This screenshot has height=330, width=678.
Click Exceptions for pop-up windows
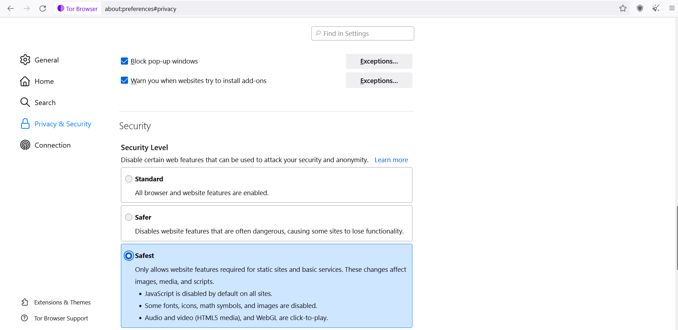tap(379, 61)
